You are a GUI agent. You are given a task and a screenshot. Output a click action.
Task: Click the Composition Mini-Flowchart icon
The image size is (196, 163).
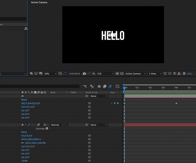(x=85, y=86)
